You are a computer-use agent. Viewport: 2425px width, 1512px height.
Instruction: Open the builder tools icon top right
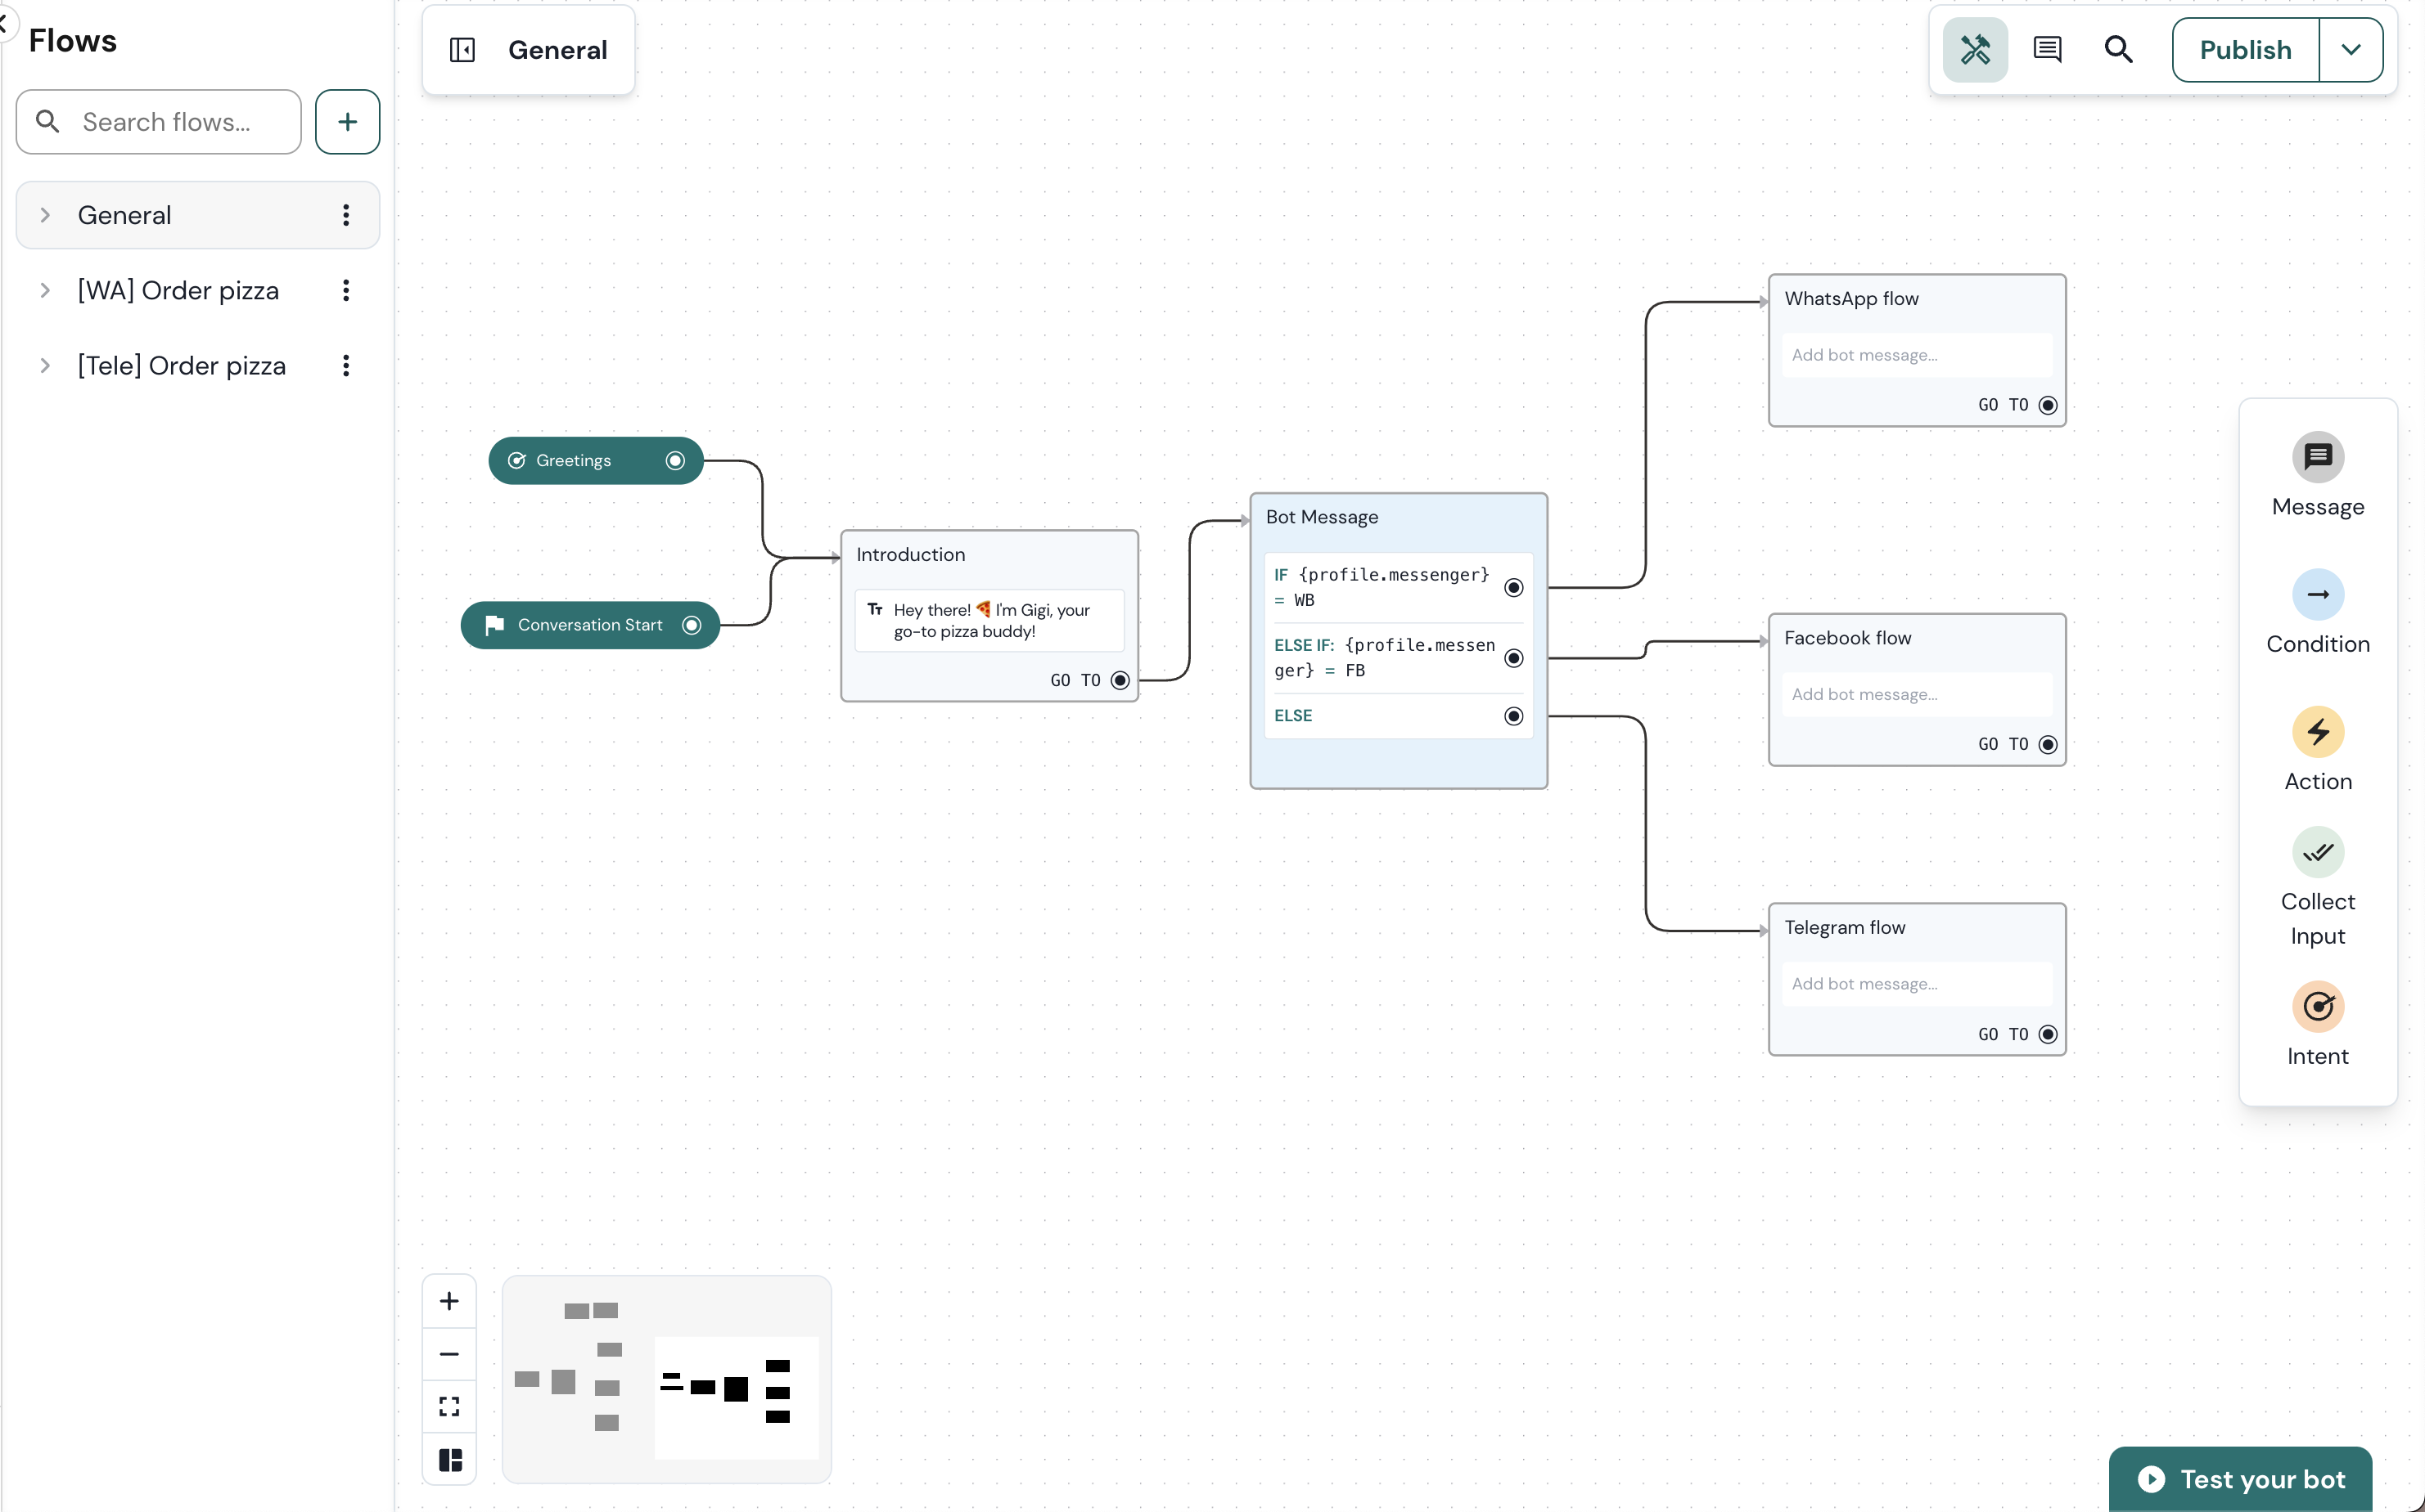1973,49
